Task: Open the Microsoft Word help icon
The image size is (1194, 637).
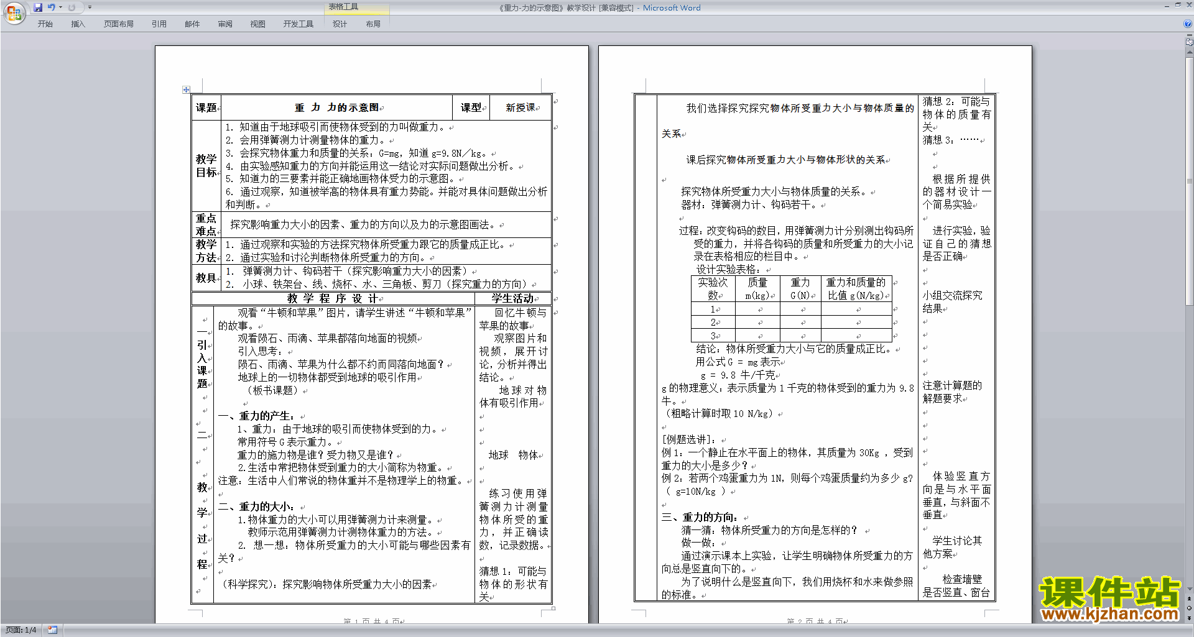Action: 1188,24
